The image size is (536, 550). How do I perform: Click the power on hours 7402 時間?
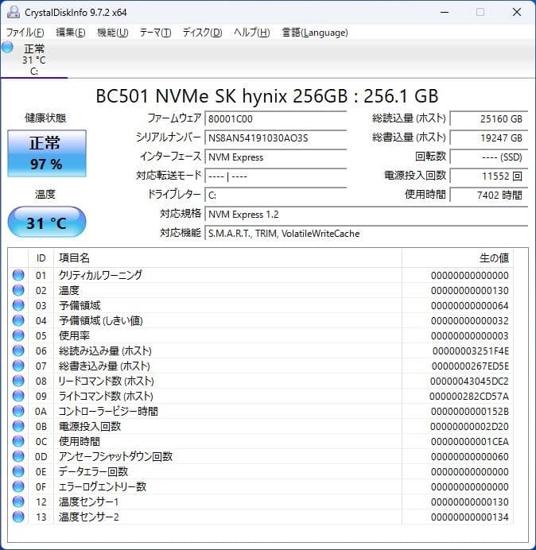[x=488, y=195]
